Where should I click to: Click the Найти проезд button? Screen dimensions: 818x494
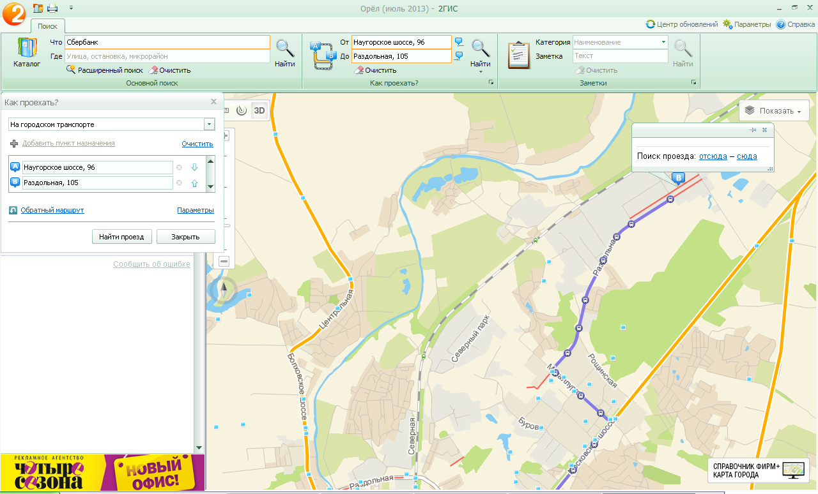(122, 237)
